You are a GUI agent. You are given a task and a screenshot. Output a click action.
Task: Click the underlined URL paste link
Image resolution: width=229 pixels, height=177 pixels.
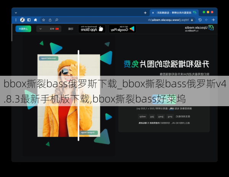pos(171,108)
